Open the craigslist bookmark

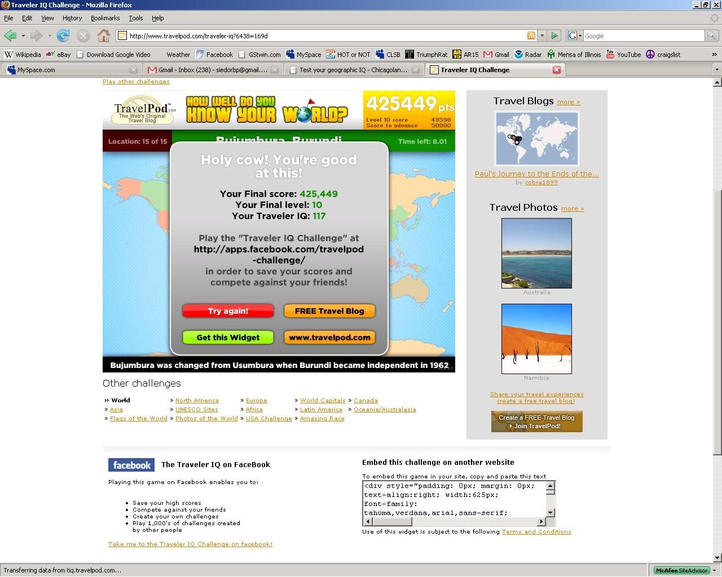pyautogui.click(x=663, y=55)
